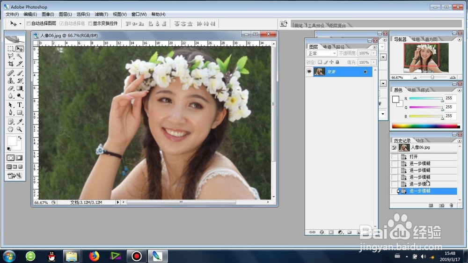The width and height of the screenshot is (468, 263).
Task: Delete current state using history trash icon
Action: tap(451, 205)
